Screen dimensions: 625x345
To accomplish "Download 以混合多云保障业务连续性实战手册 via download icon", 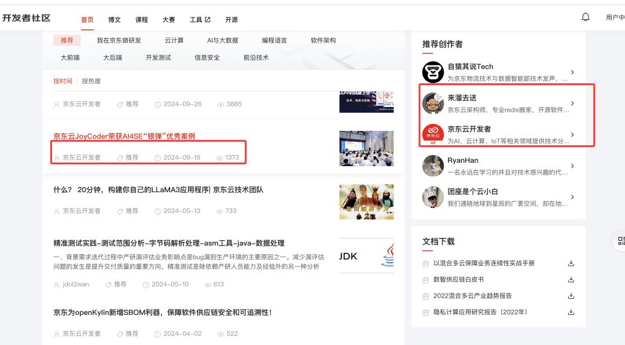I will [x=571, y=263].
